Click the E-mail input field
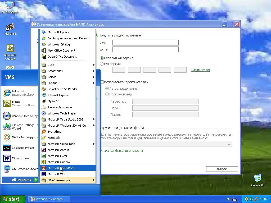 (146, 49)
